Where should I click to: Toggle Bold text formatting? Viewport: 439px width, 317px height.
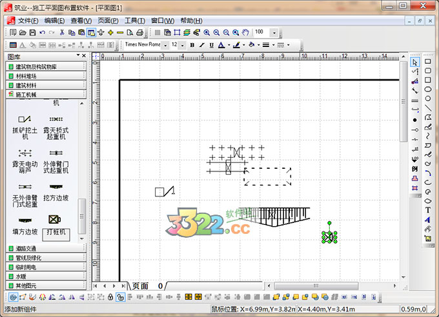(192, 45)
